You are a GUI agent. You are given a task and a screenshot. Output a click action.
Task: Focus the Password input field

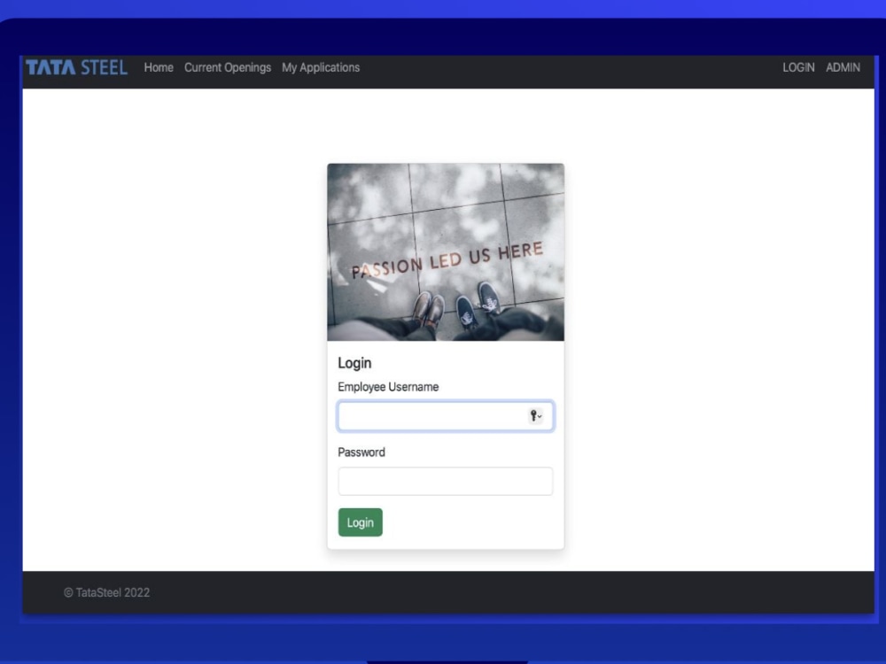point(446,481)
